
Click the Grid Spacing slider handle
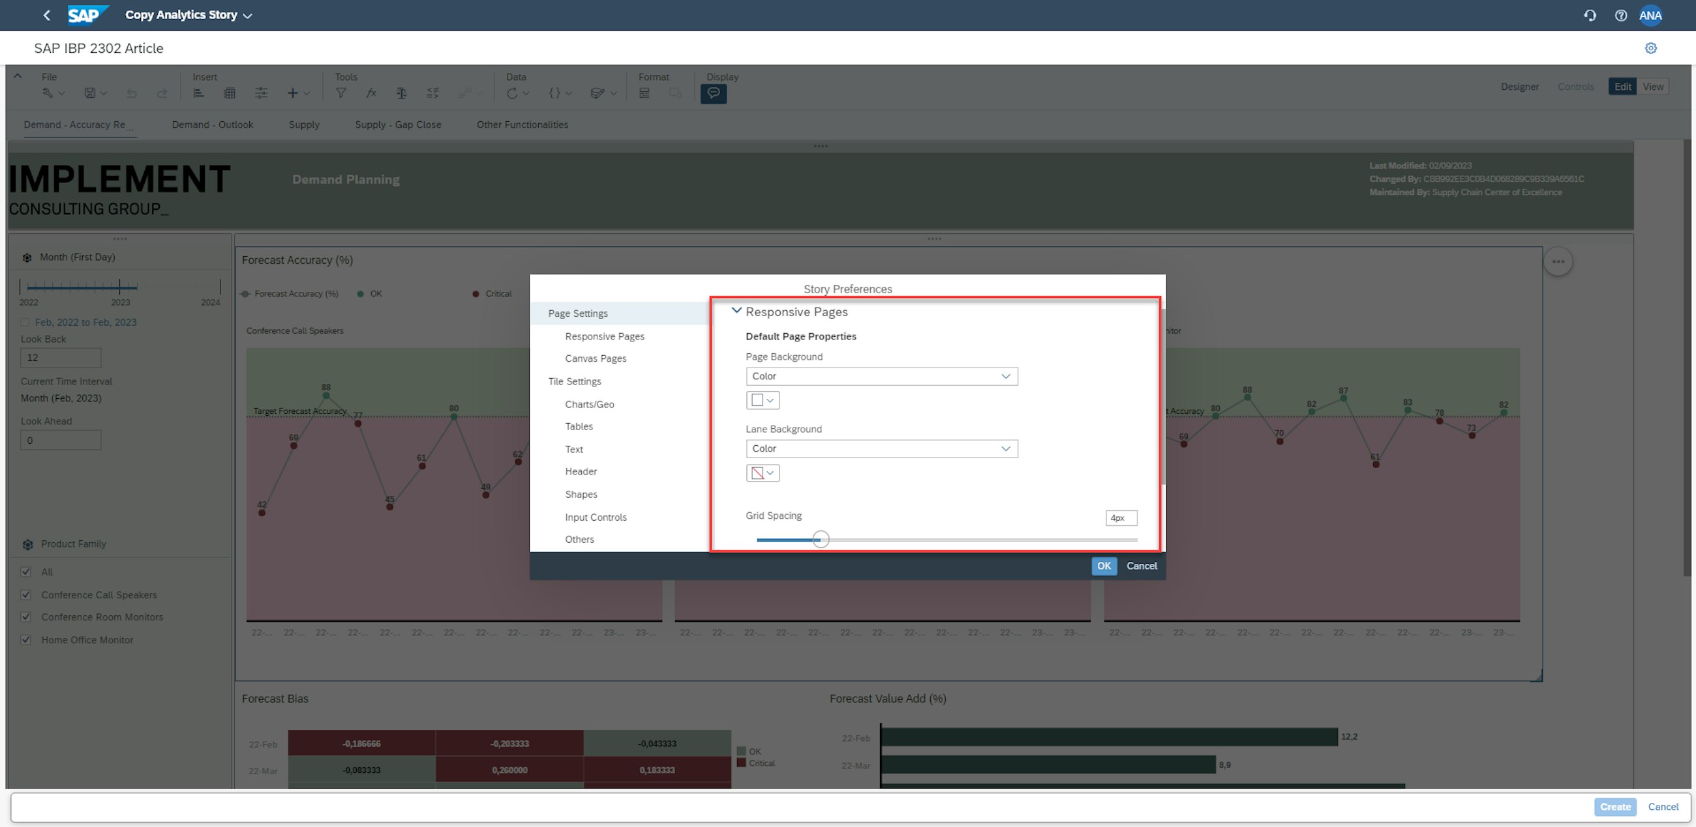coord(821,540)
